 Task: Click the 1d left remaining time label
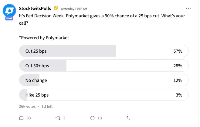[x=47, y=106]
